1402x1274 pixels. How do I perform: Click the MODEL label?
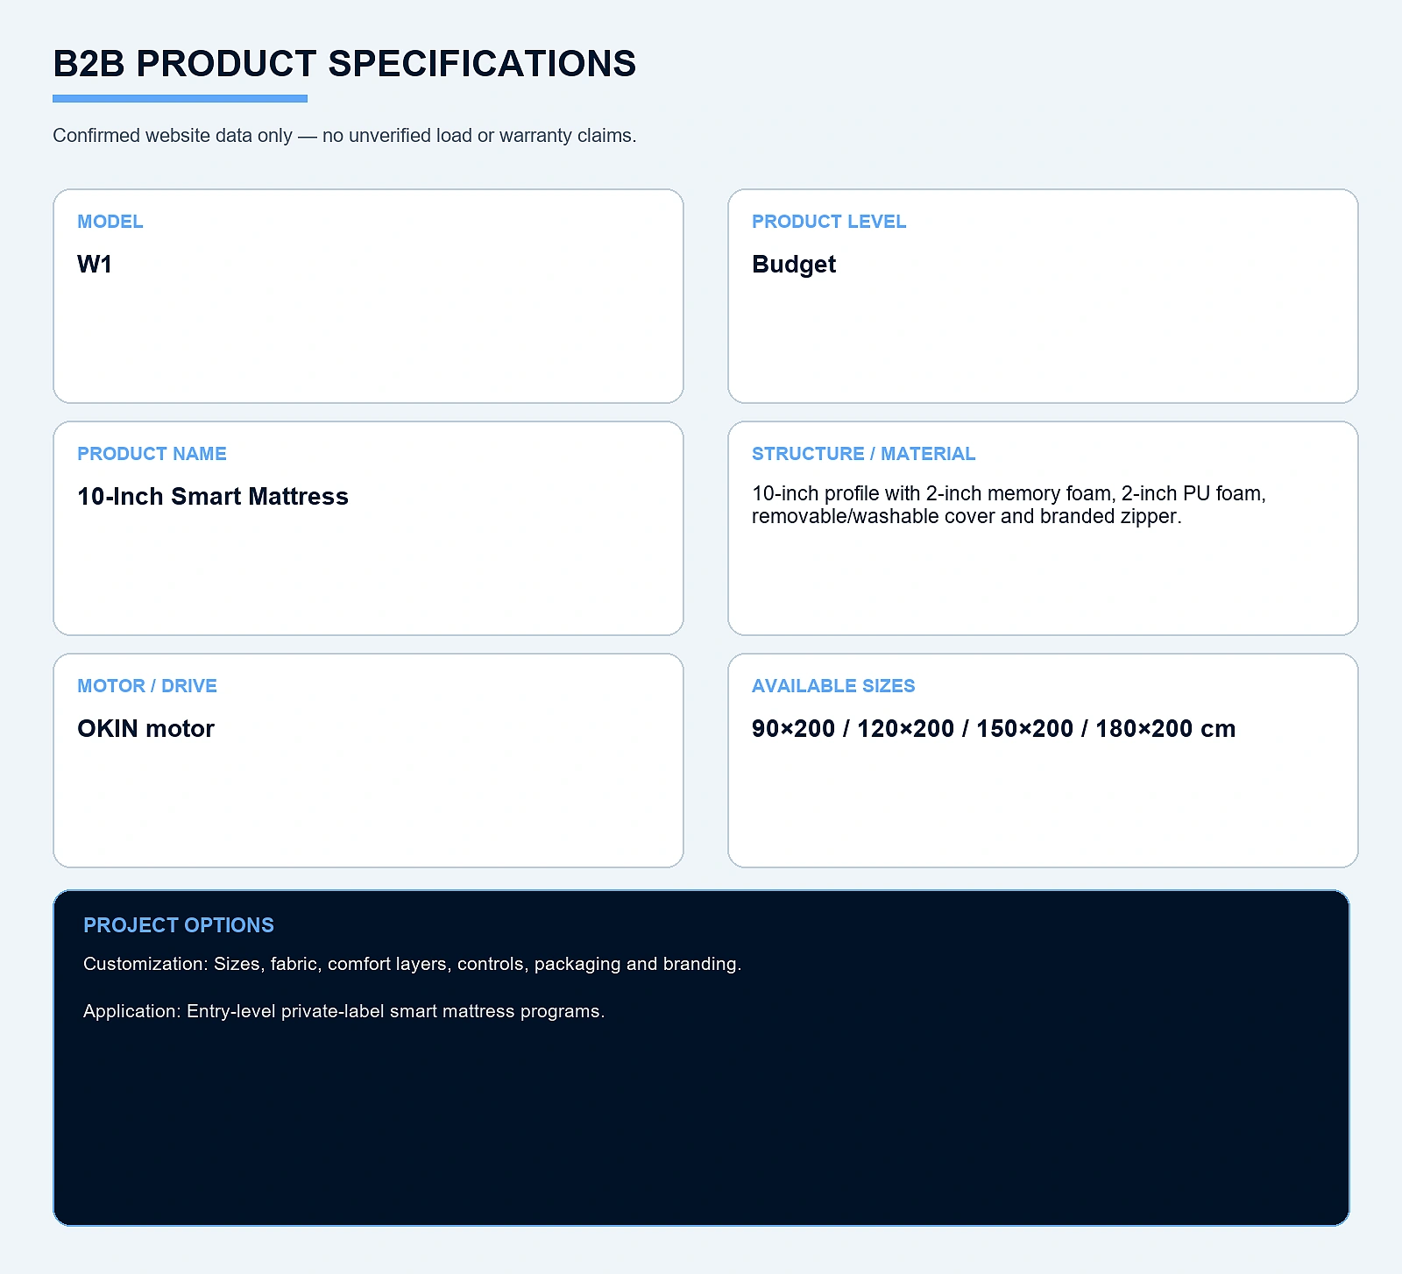[110, 222]
